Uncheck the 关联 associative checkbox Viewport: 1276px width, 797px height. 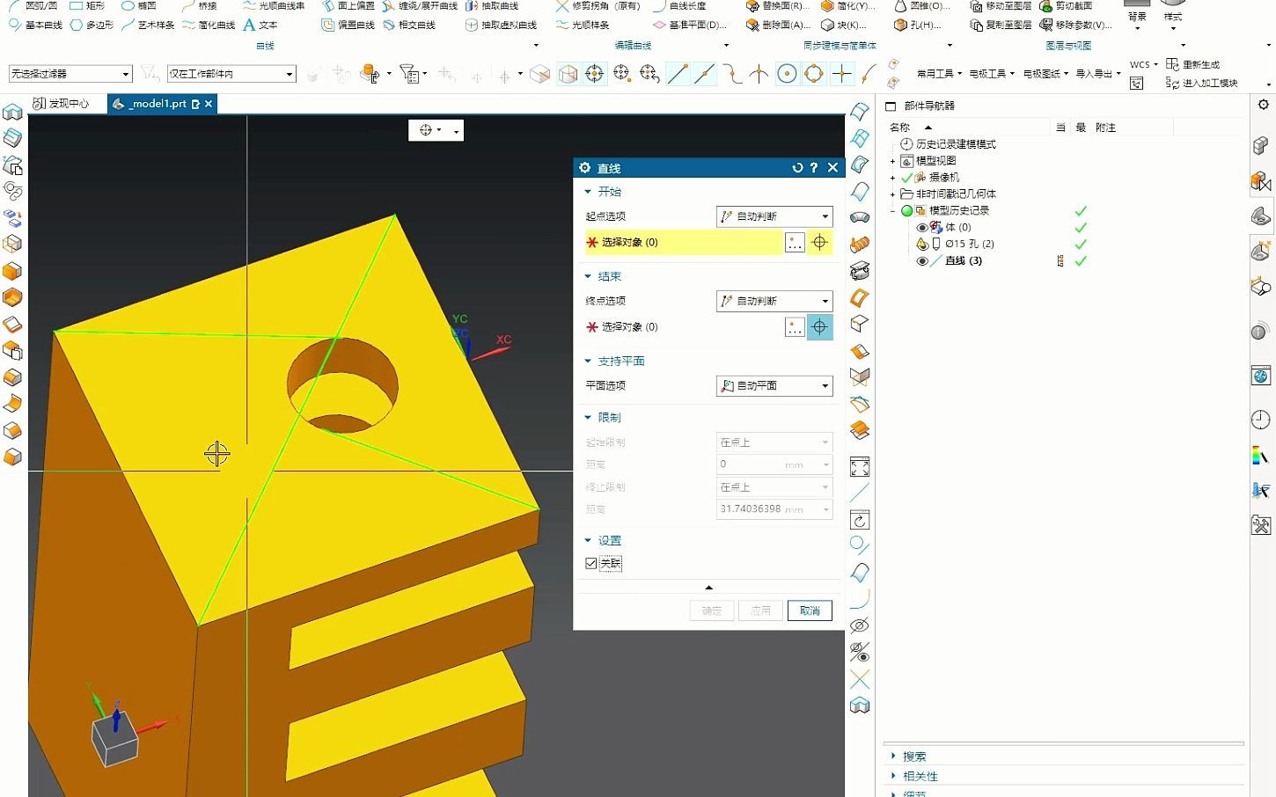click(x=590, y=563)
